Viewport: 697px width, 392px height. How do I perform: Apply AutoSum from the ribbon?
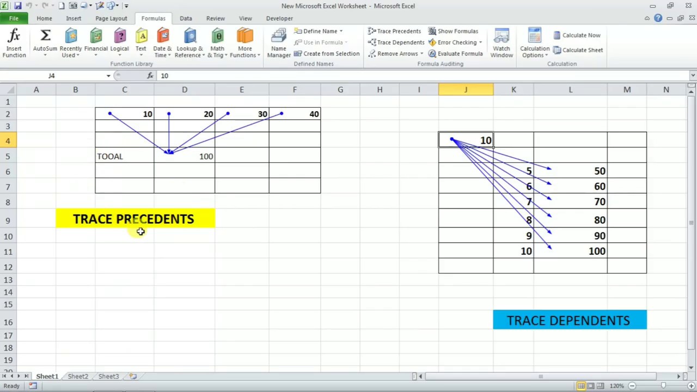coord(45,44)
